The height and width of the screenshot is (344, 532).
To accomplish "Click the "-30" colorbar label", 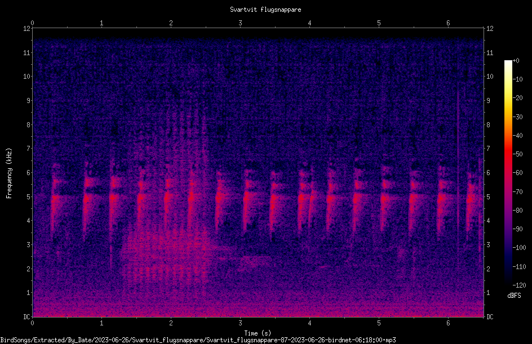I will click(517, 117).
